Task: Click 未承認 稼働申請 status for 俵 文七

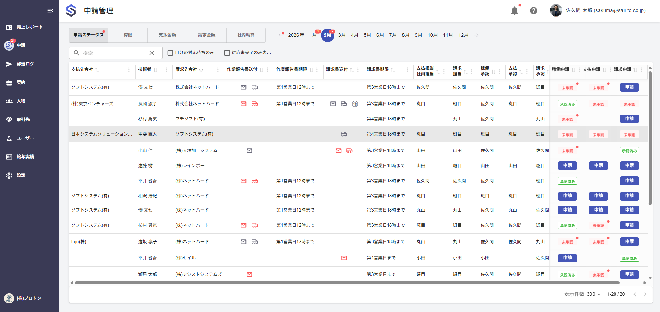Action: (x=567, y=88)
